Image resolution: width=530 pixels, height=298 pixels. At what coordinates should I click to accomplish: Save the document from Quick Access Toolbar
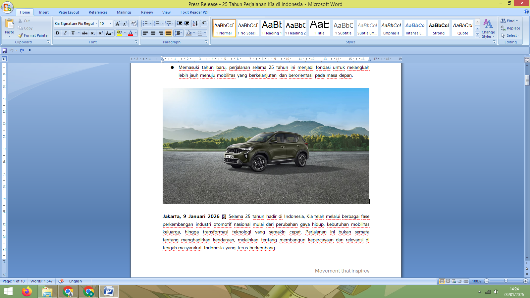click(x=4, y=50)
